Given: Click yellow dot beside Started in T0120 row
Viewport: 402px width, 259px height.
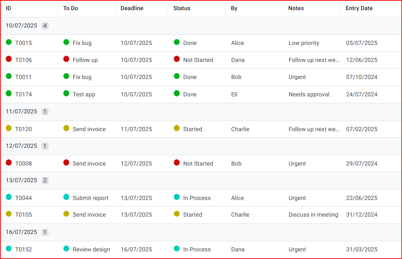Looking at the screenshot, I should (177, 128).
